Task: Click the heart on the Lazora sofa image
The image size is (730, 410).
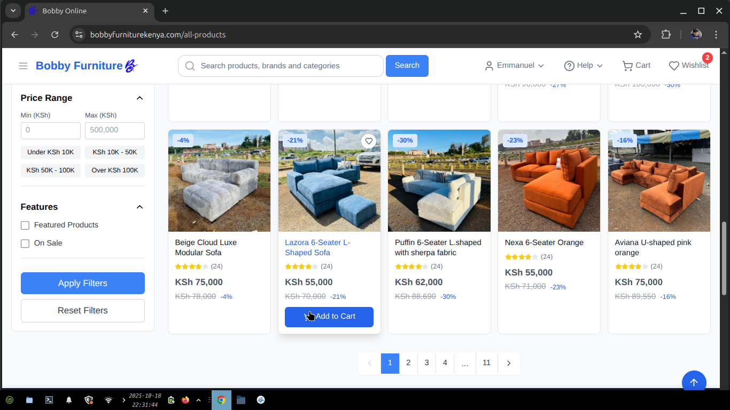Action: tap(368, 141)
